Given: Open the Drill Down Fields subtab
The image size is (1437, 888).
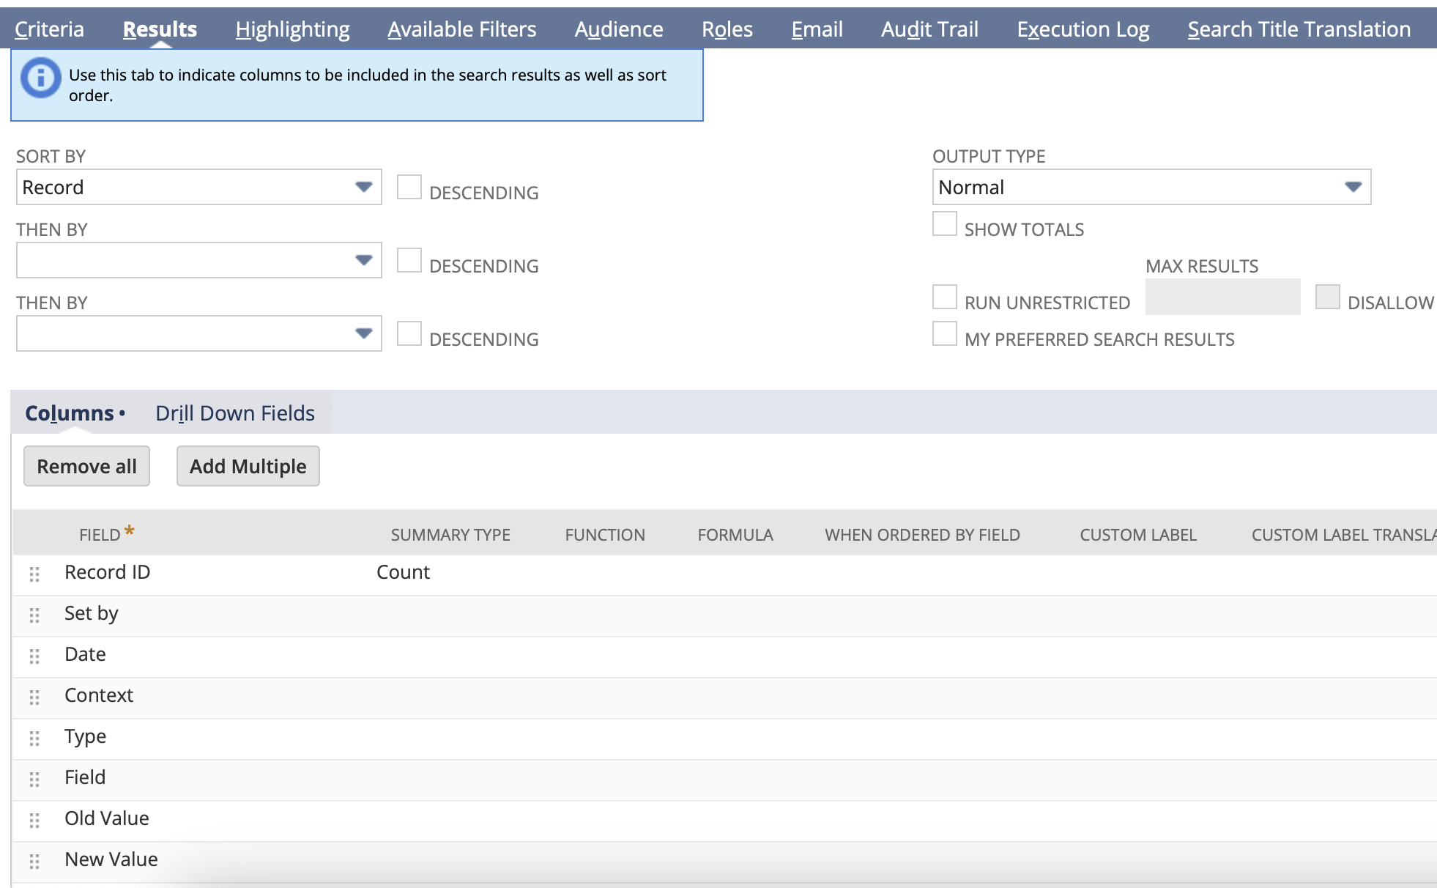Looking at the screenshot, I should [x=235, y=413].
